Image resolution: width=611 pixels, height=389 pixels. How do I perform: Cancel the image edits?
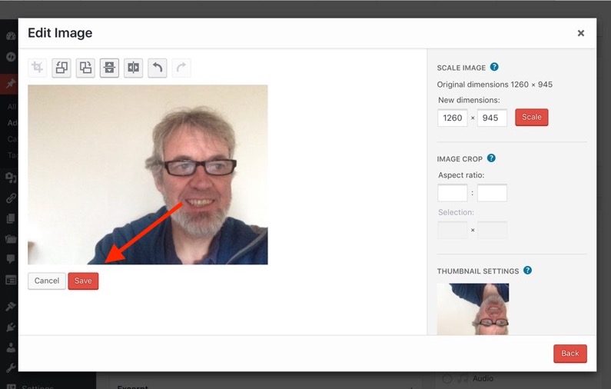[47, 281]
